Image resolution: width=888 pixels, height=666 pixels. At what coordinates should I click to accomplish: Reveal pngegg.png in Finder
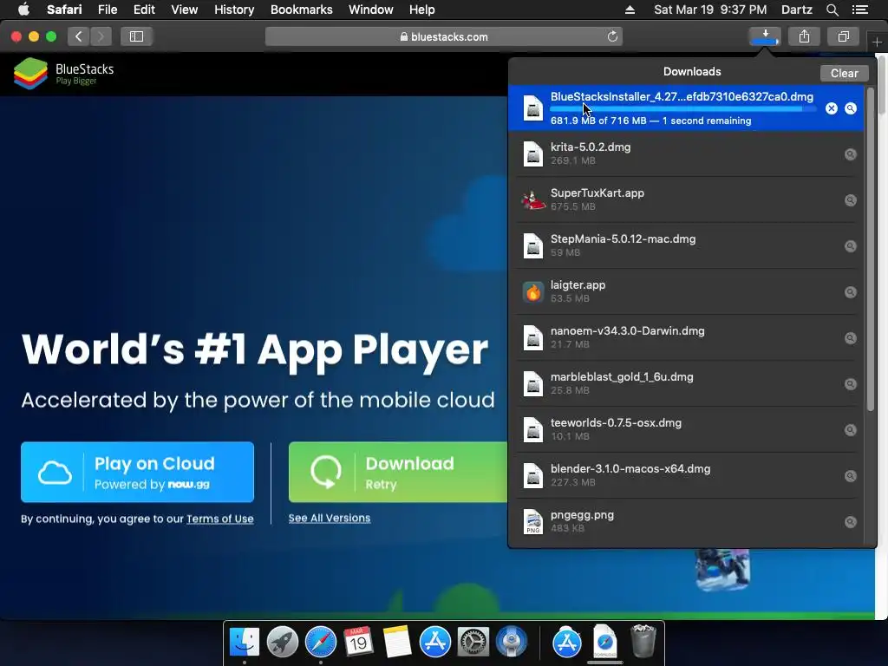(x=851, y=521)
